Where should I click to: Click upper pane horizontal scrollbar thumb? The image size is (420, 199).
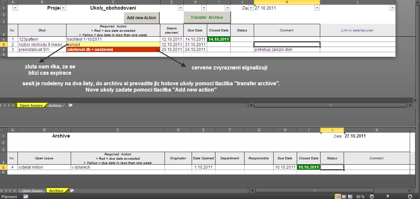(x=330, y=105)
